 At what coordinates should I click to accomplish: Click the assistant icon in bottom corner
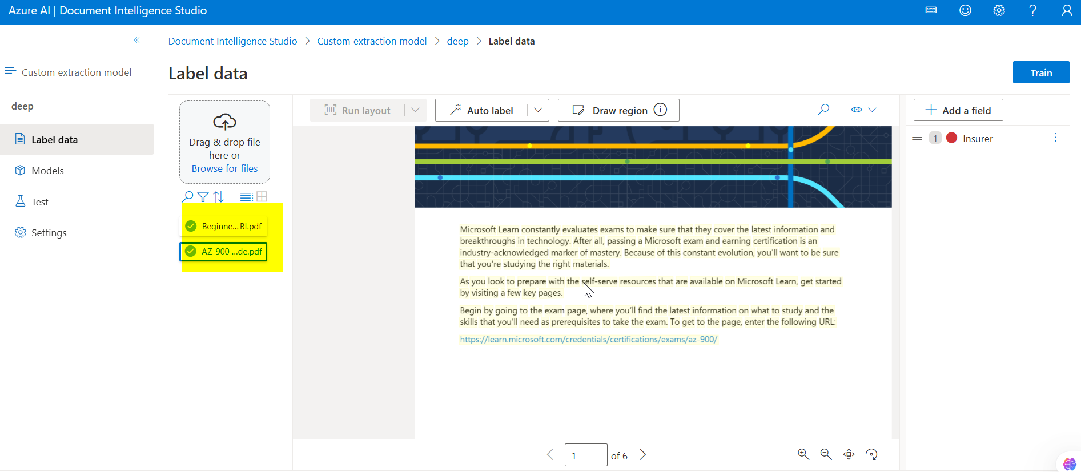pos(1069,463)
